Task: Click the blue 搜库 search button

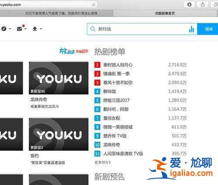Action: coord(208,29)
